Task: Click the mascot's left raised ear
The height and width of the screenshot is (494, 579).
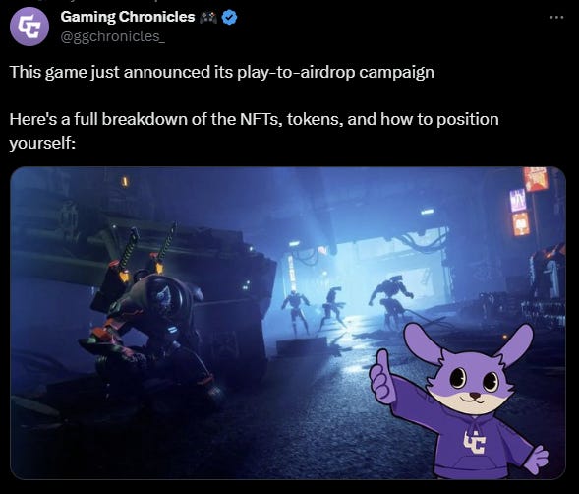Action: point(423,340)
